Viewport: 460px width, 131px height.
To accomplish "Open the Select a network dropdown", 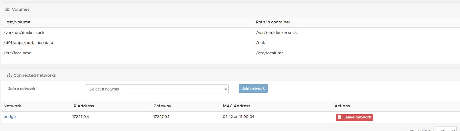I will pyautogui.click(x=157, y=89).
